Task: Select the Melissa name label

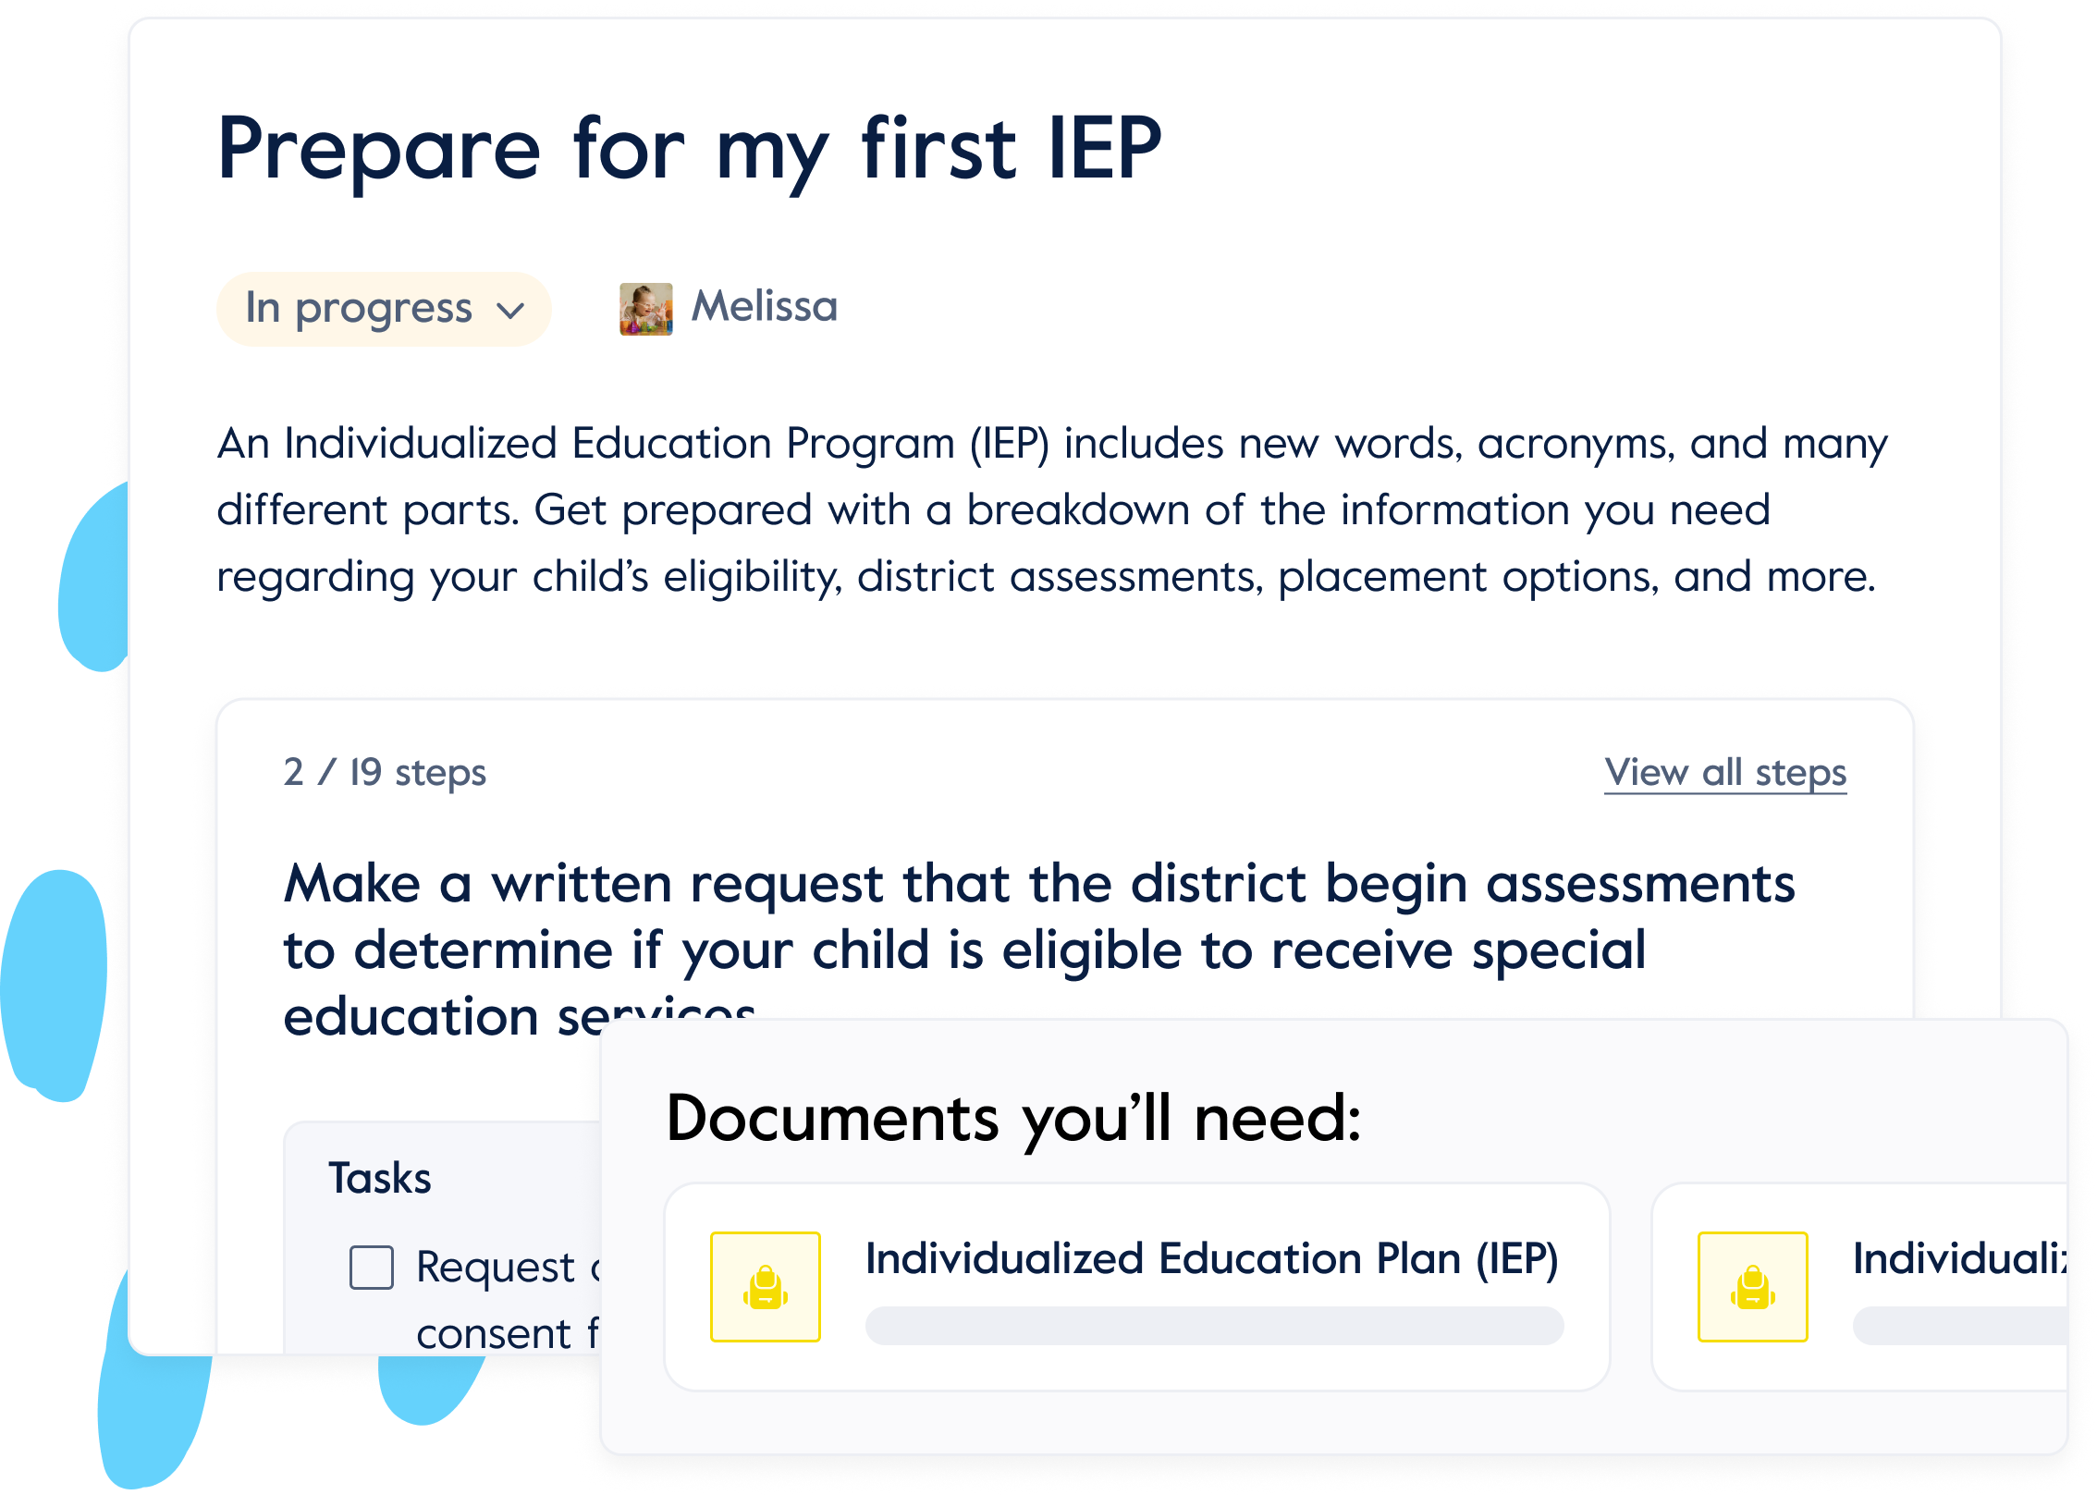Action: point(765,307)
